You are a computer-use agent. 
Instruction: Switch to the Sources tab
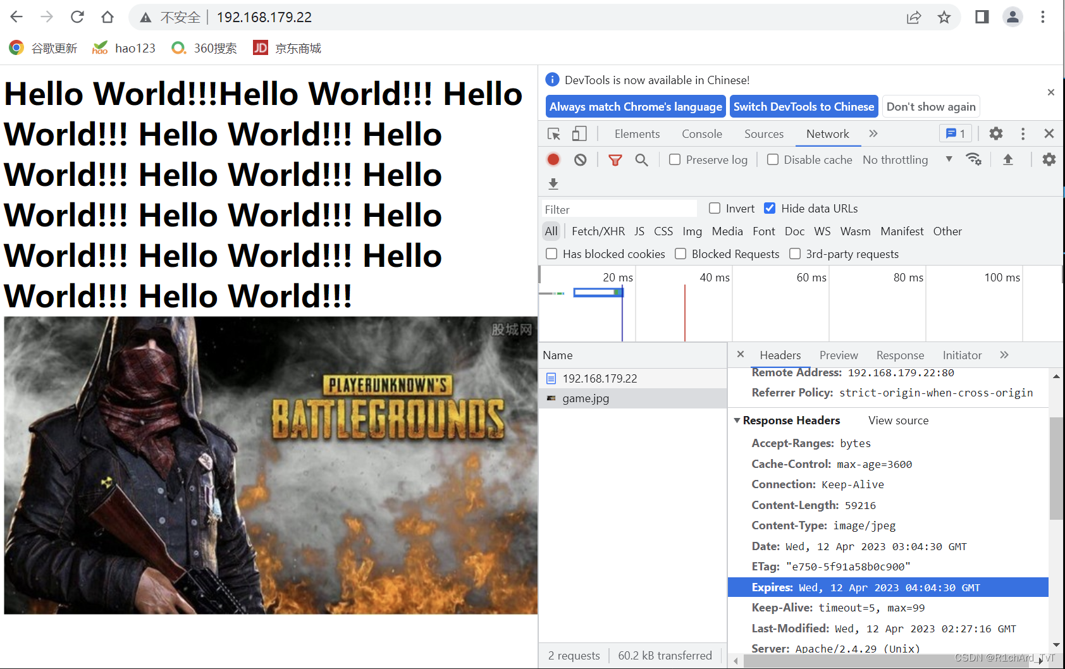pyautogui.click(x=764, y=134)
